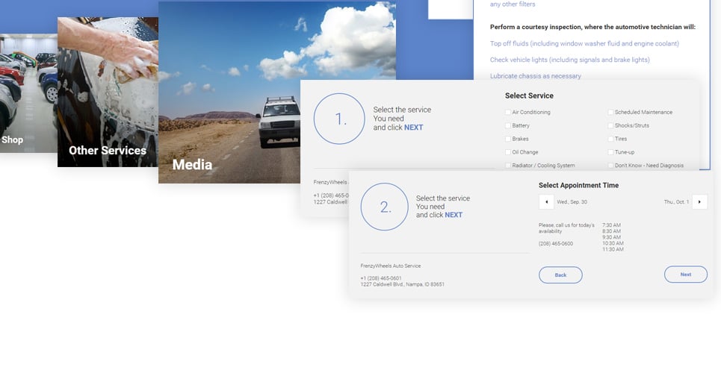This screenshot has height=373, width=721.
Task: Check Don't Know - Need Diagnosis option
Action: tap(610, 166)
